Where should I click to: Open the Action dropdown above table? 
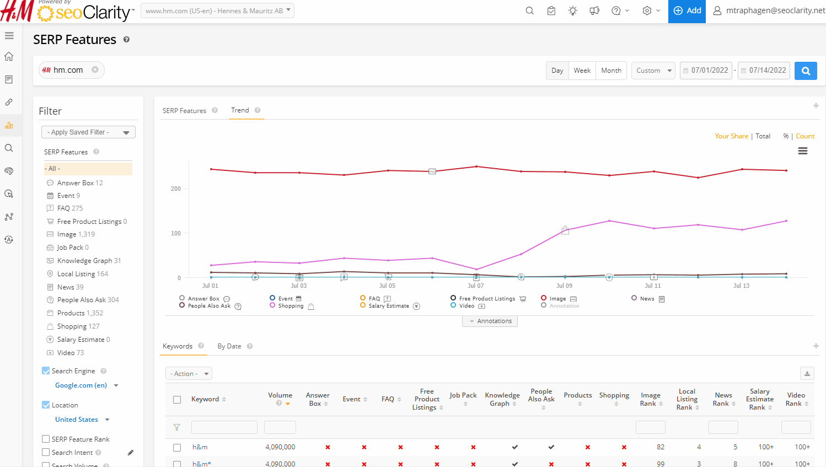point(189,373)
